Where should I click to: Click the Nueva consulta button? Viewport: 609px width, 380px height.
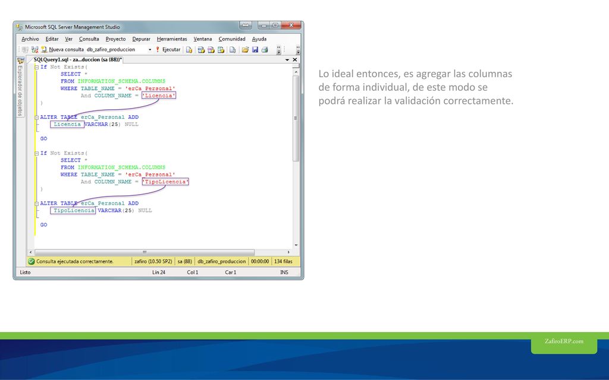tap(62, 50)
